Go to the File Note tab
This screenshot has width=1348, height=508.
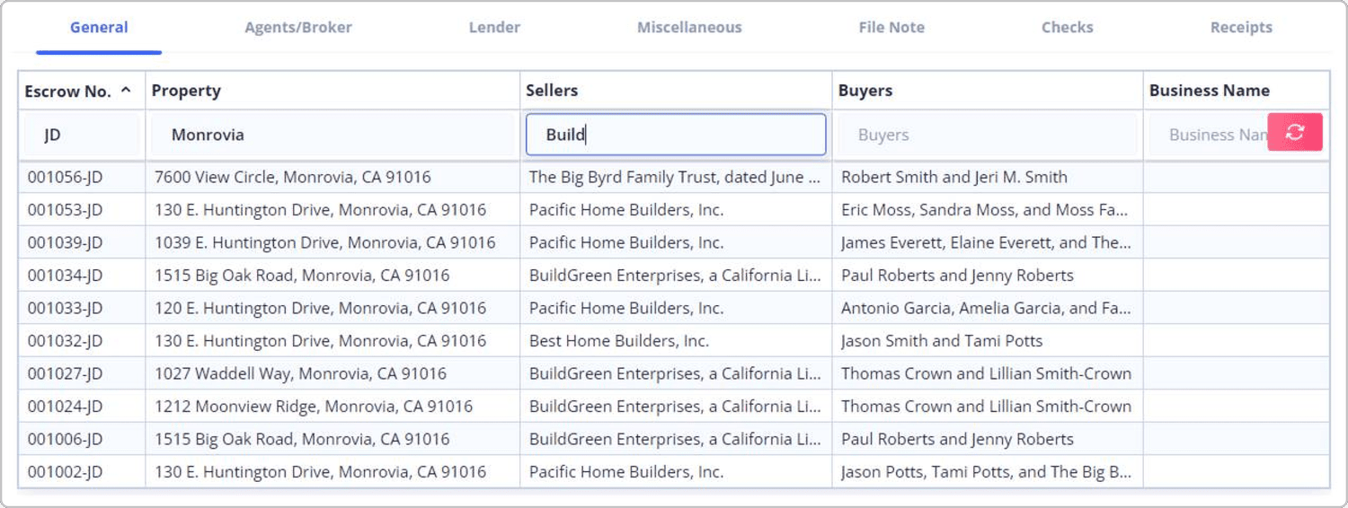tap(891, 27)
